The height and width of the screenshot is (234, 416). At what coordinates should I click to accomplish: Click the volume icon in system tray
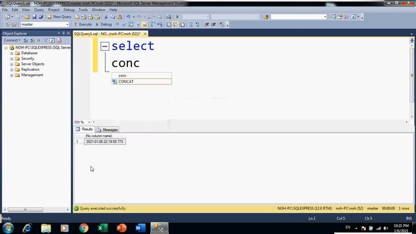pos(385,228)
